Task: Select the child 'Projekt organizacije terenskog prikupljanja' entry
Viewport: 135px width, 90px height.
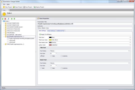Action: pyautogui.click(x=22, y=38)
